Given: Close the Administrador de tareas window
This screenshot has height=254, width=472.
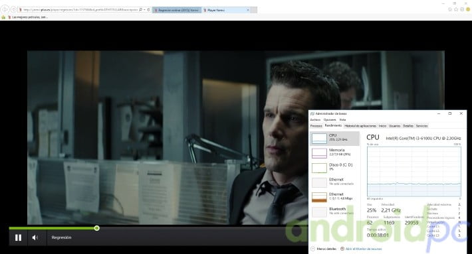Looking at the screenshot, I should coord(461,113).
